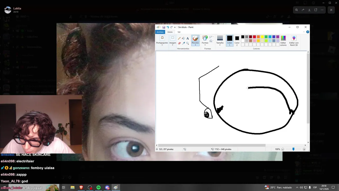Click the download icon in viewer toolbar
339x191 pixels.
309,10
